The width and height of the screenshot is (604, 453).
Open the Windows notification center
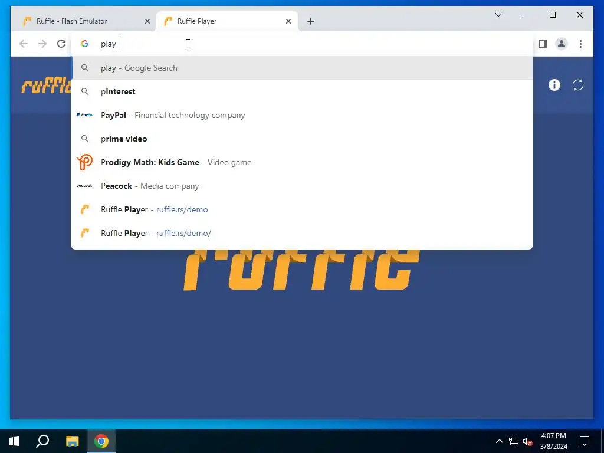[585, 441]
